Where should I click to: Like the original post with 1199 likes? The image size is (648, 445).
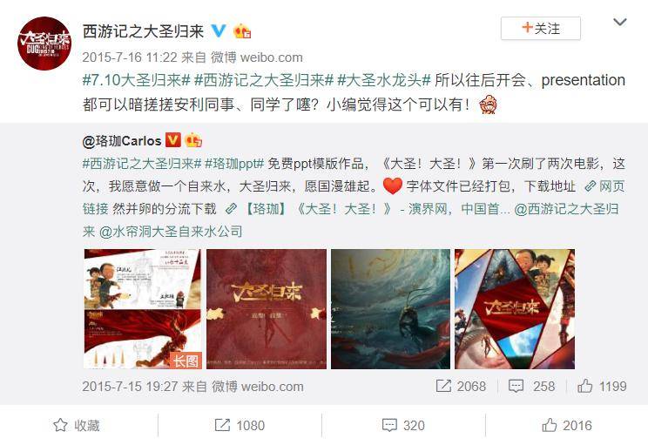(584, 386)
